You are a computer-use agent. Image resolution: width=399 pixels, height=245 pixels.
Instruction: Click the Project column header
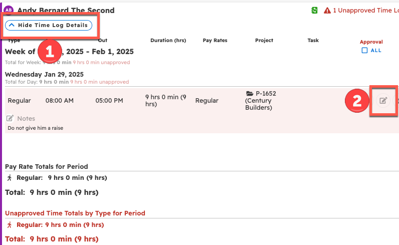pyautogui.click(x=264, y=41)
